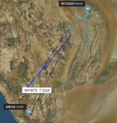Click the Saudia airline logo
Image resolution: width=117 pixels, height=123 pixels.
click(x=44, y=90)
